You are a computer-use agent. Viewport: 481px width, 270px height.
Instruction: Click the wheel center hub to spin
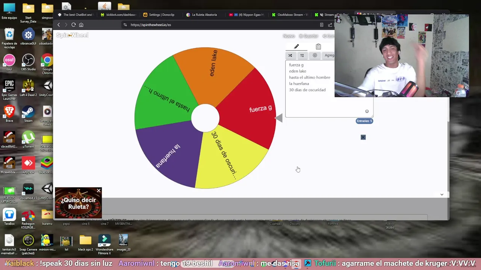(x=205, y=118)
